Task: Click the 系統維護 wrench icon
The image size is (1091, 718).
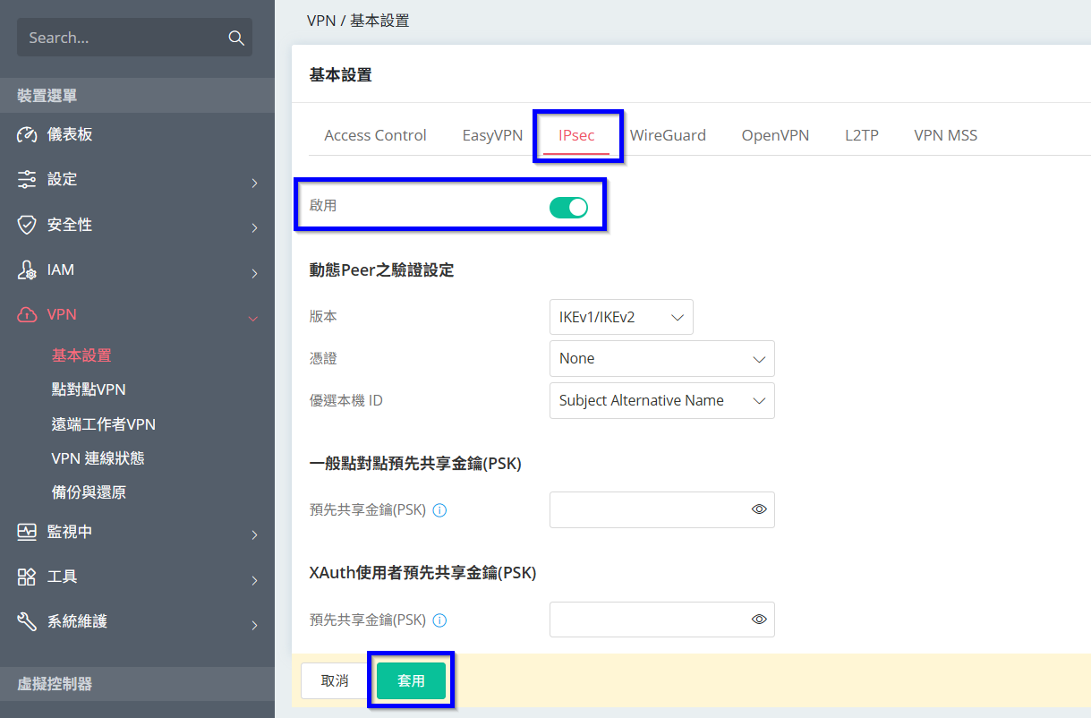Action: click(27, 621)
